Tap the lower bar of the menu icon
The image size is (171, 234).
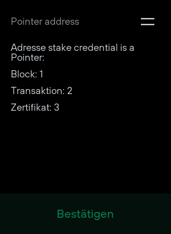(148, 24)
